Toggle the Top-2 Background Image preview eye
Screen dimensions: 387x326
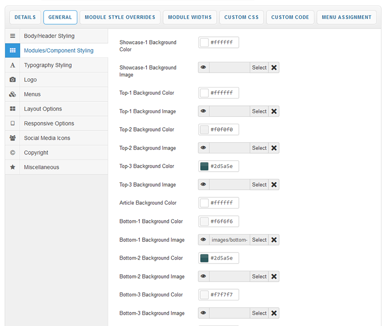click(204, 148)
